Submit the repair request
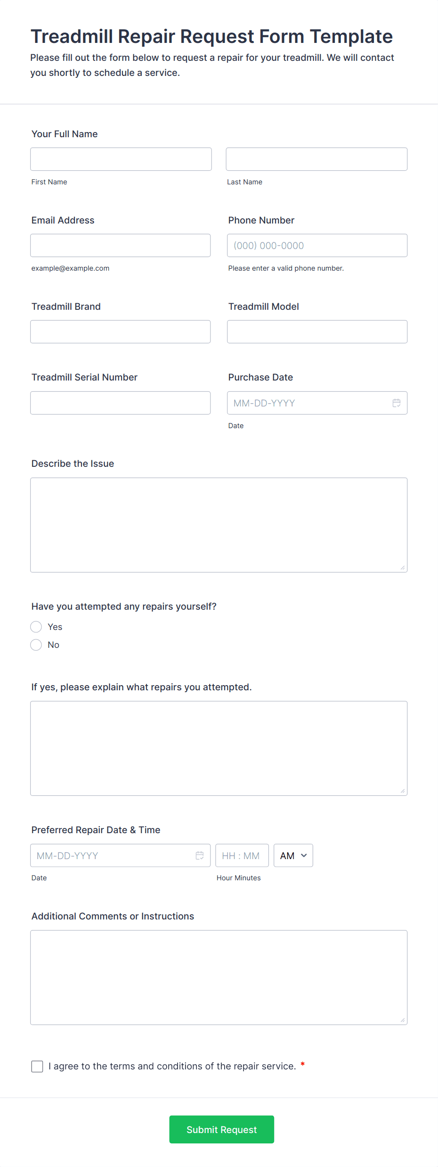Image resolution: width=438 pixels, height=1167 pixels. 221,1129
